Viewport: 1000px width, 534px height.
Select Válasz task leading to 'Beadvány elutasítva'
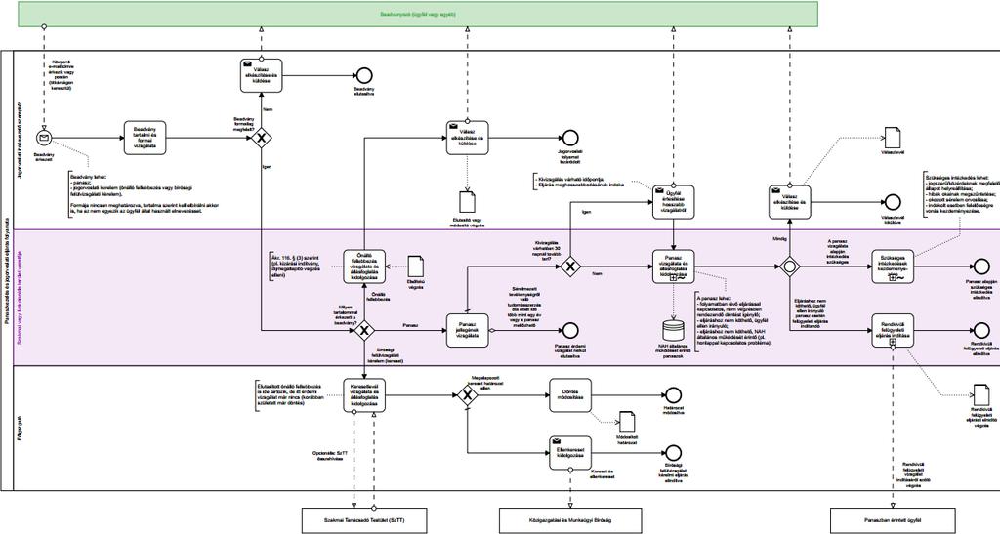pyautogui.click(x=261, y=76)
